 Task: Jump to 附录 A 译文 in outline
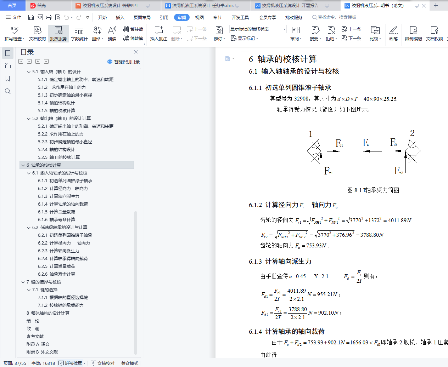pos(38,344)
